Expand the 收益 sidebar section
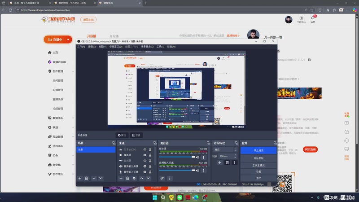The image size is (359, 202). tap(73, 127)
